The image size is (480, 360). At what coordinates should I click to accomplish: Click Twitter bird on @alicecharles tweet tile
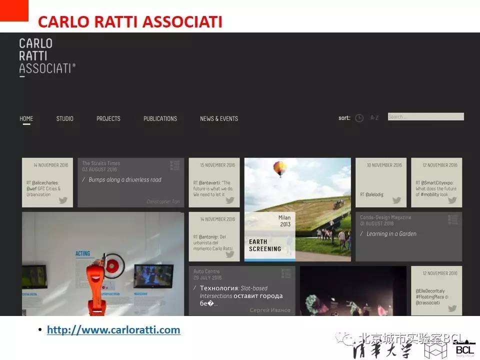[63, 200]
